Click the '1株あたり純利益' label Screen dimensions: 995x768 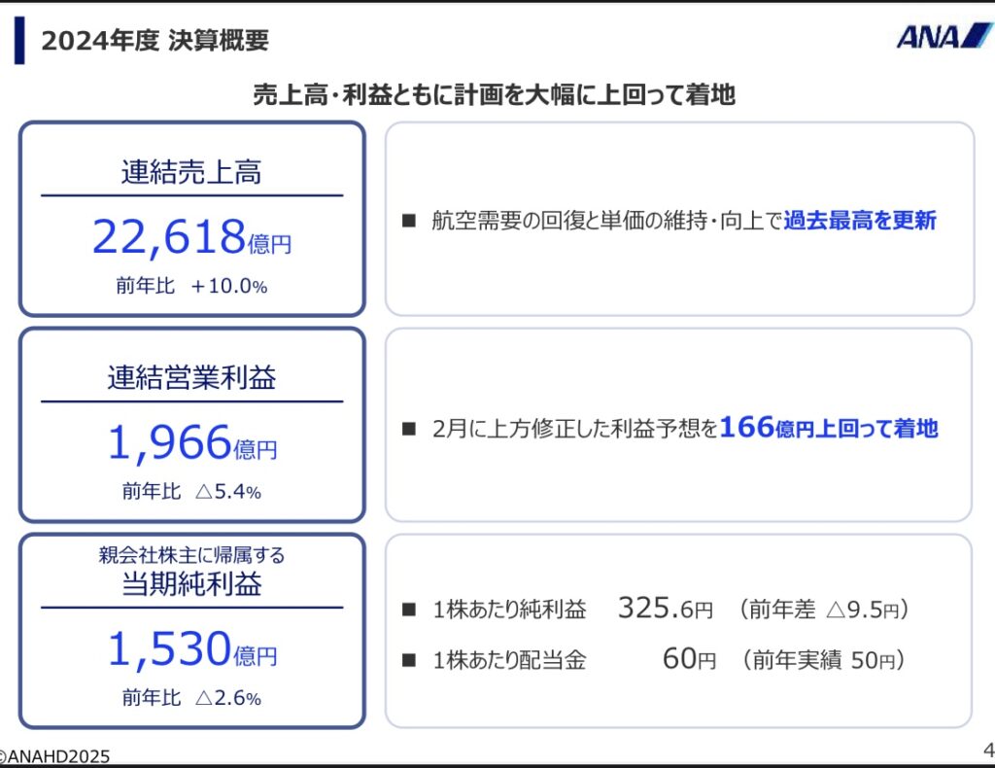click(509, 610)
